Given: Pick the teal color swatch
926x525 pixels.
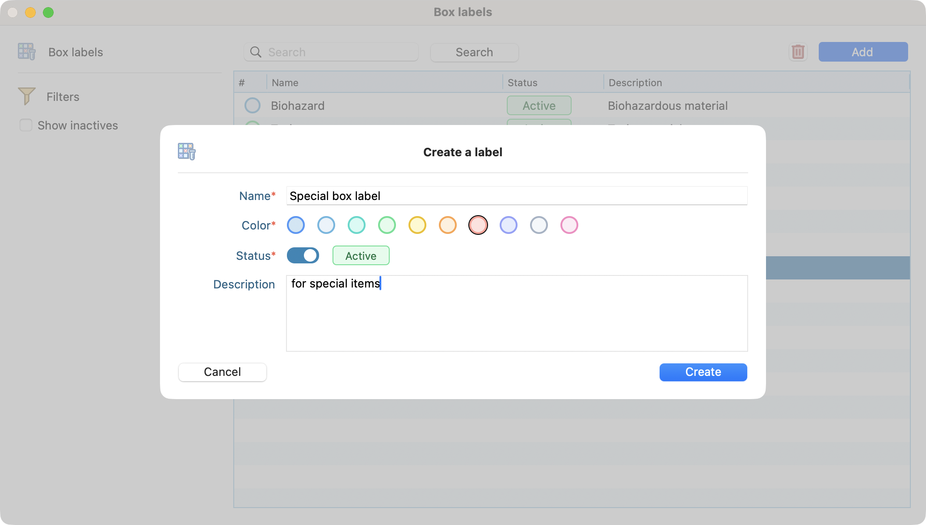Looking at the screenshot, I should 356,225.
